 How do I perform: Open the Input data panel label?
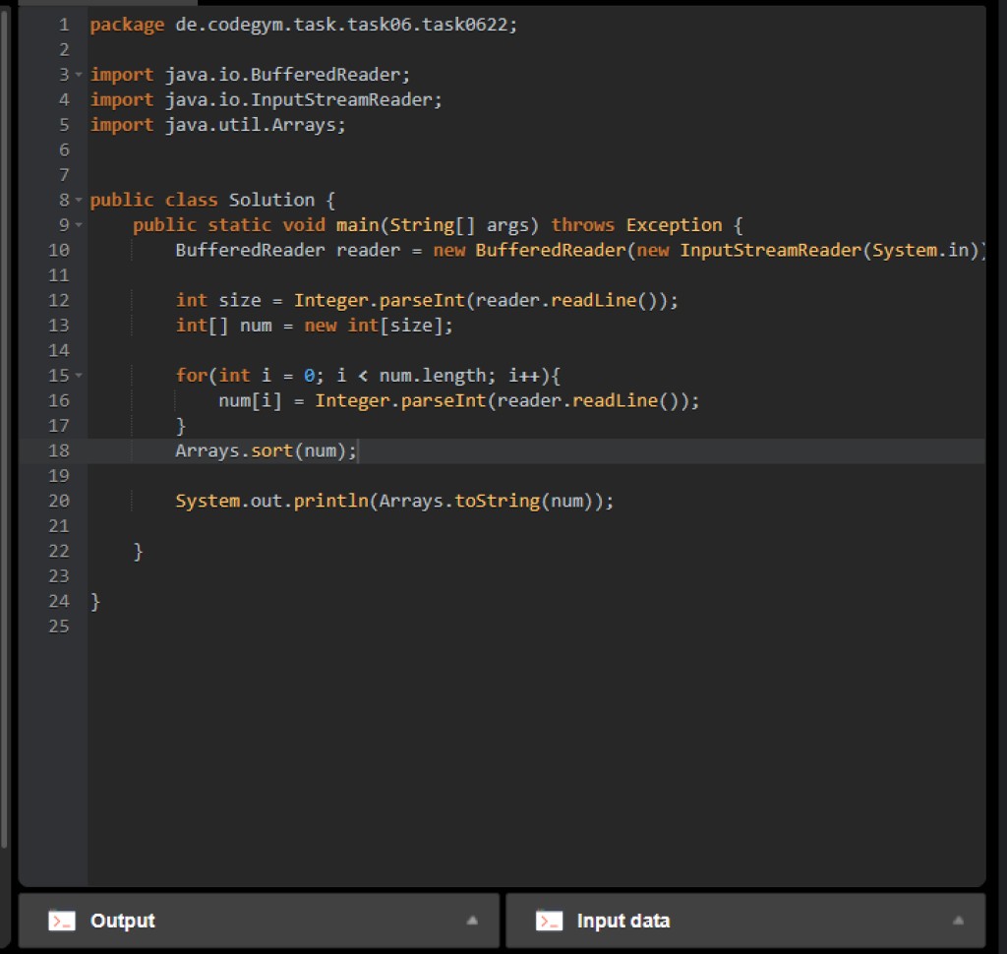pos(622,922)
